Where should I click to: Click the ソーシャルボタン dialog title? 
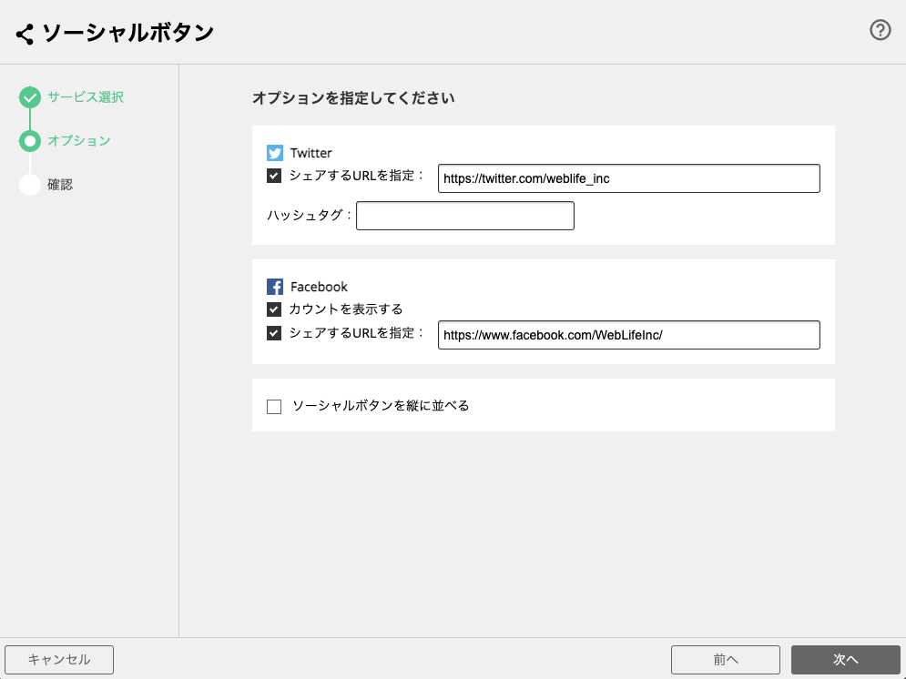(128, 33)
